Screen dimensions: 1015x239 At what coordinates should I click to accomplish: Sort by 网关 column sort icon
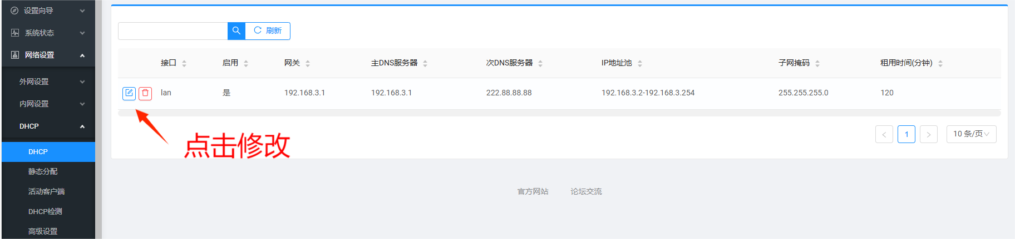point(308,63)
